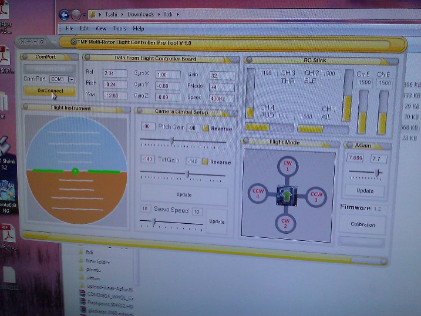Click the CW 2 rear motor circle

coord(285,223)
